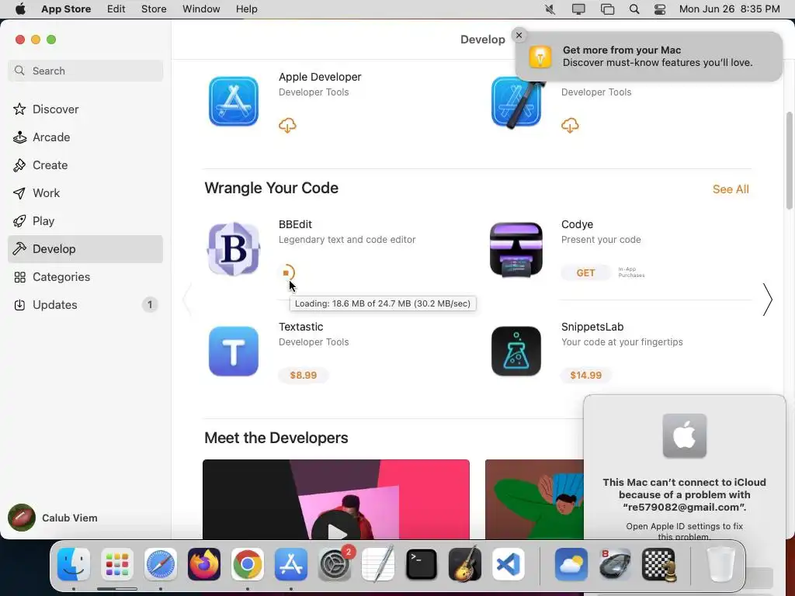This screenshot has width=795, height=596.
Task: Open Categories in the sidebar
Action: click(85, 277)
